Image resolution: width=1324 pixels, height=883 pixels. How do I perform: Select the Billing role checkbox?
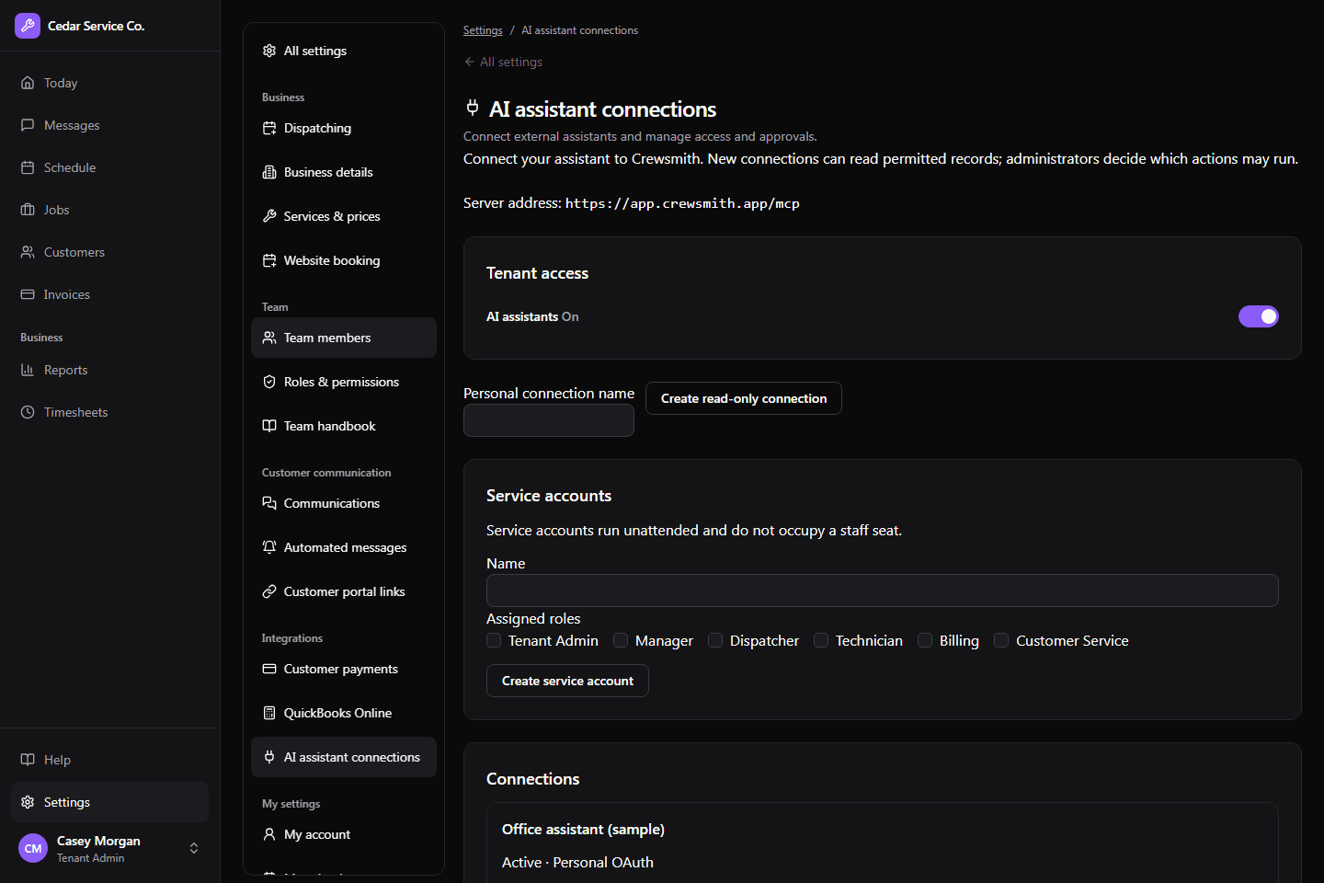(925, 640)
